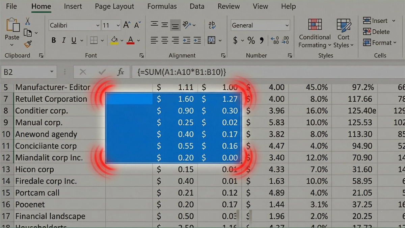Open the Name Box dropdown arrow
This screenshot has height=228, width=405.
(52, 72)
